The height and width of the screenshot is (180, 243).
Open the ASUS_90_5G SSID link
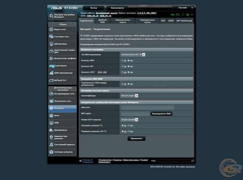105,16
